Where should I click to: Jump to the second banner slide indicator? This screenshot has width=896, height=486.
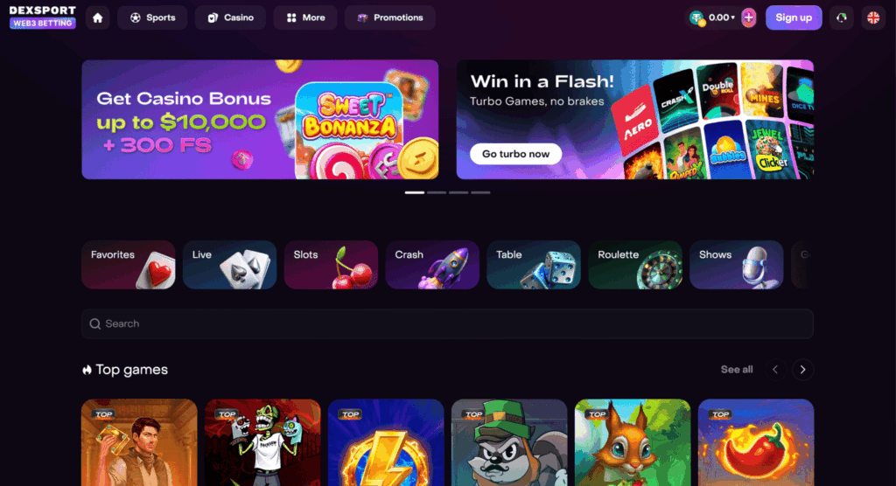[x=437, y=192]
